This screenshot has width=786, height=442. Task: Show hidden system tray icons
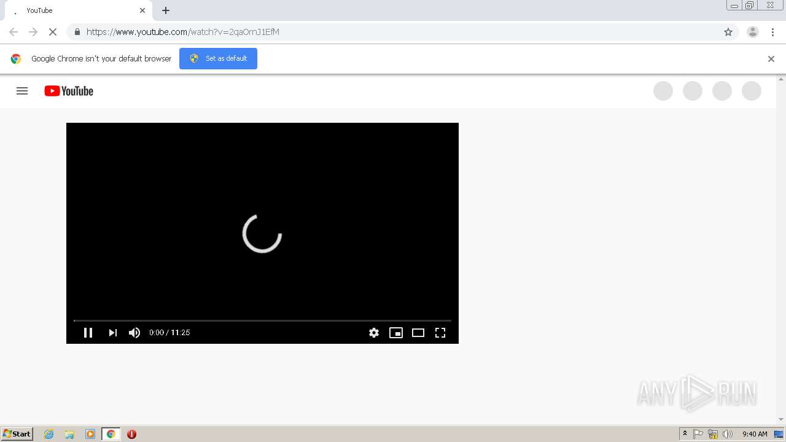685,434
